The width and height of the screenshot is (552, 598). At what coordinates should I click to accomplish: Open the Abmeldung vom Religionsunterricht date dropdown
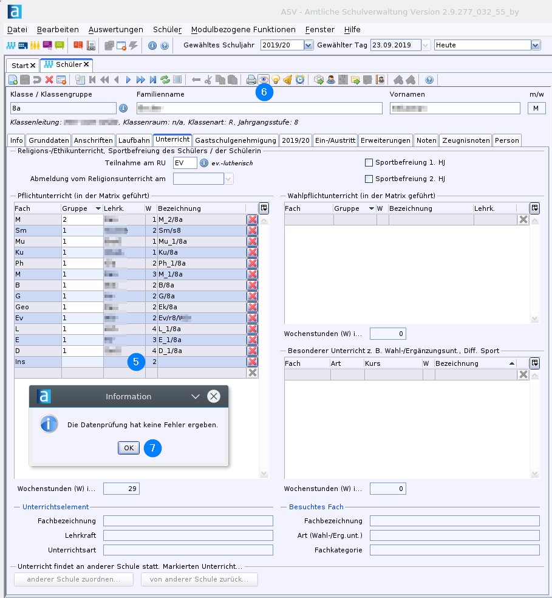[x=229, y=179]
